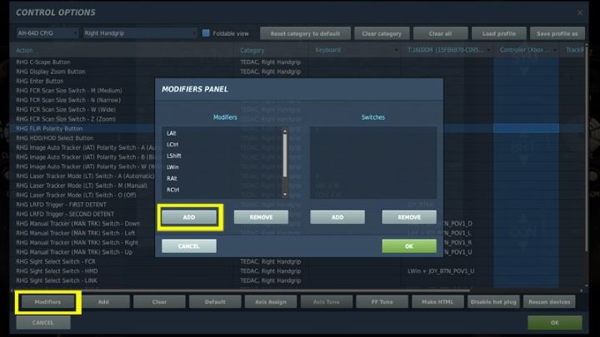Screen dimensions: 600x337
Task: Click the horizontal scrollbar of the actions table
Action: coord(243,290)
